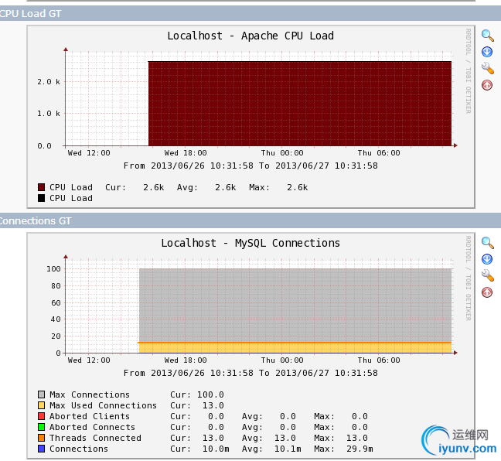Zoom the Apache CPU Load graph
Screen dimensions: 501x461
click(x=488, y=36)
